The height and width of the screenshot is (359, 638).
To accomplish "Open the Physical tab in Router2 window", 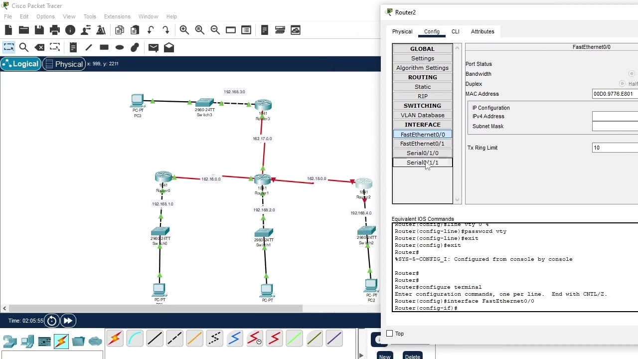I will (x=402, y=31).
